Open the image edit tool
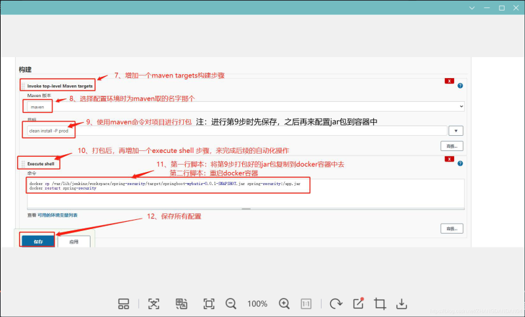 (x=358, y=304)
